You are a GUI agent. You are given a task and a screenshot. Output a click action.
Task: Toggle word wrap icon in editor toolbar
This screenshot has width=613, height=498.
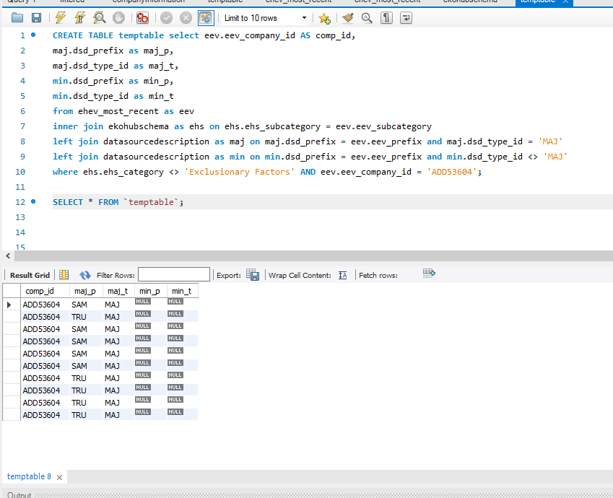407,17
